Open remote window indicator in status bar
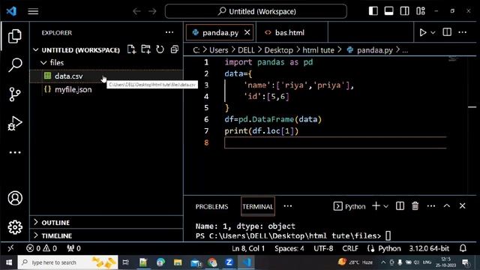 [10, 248]
